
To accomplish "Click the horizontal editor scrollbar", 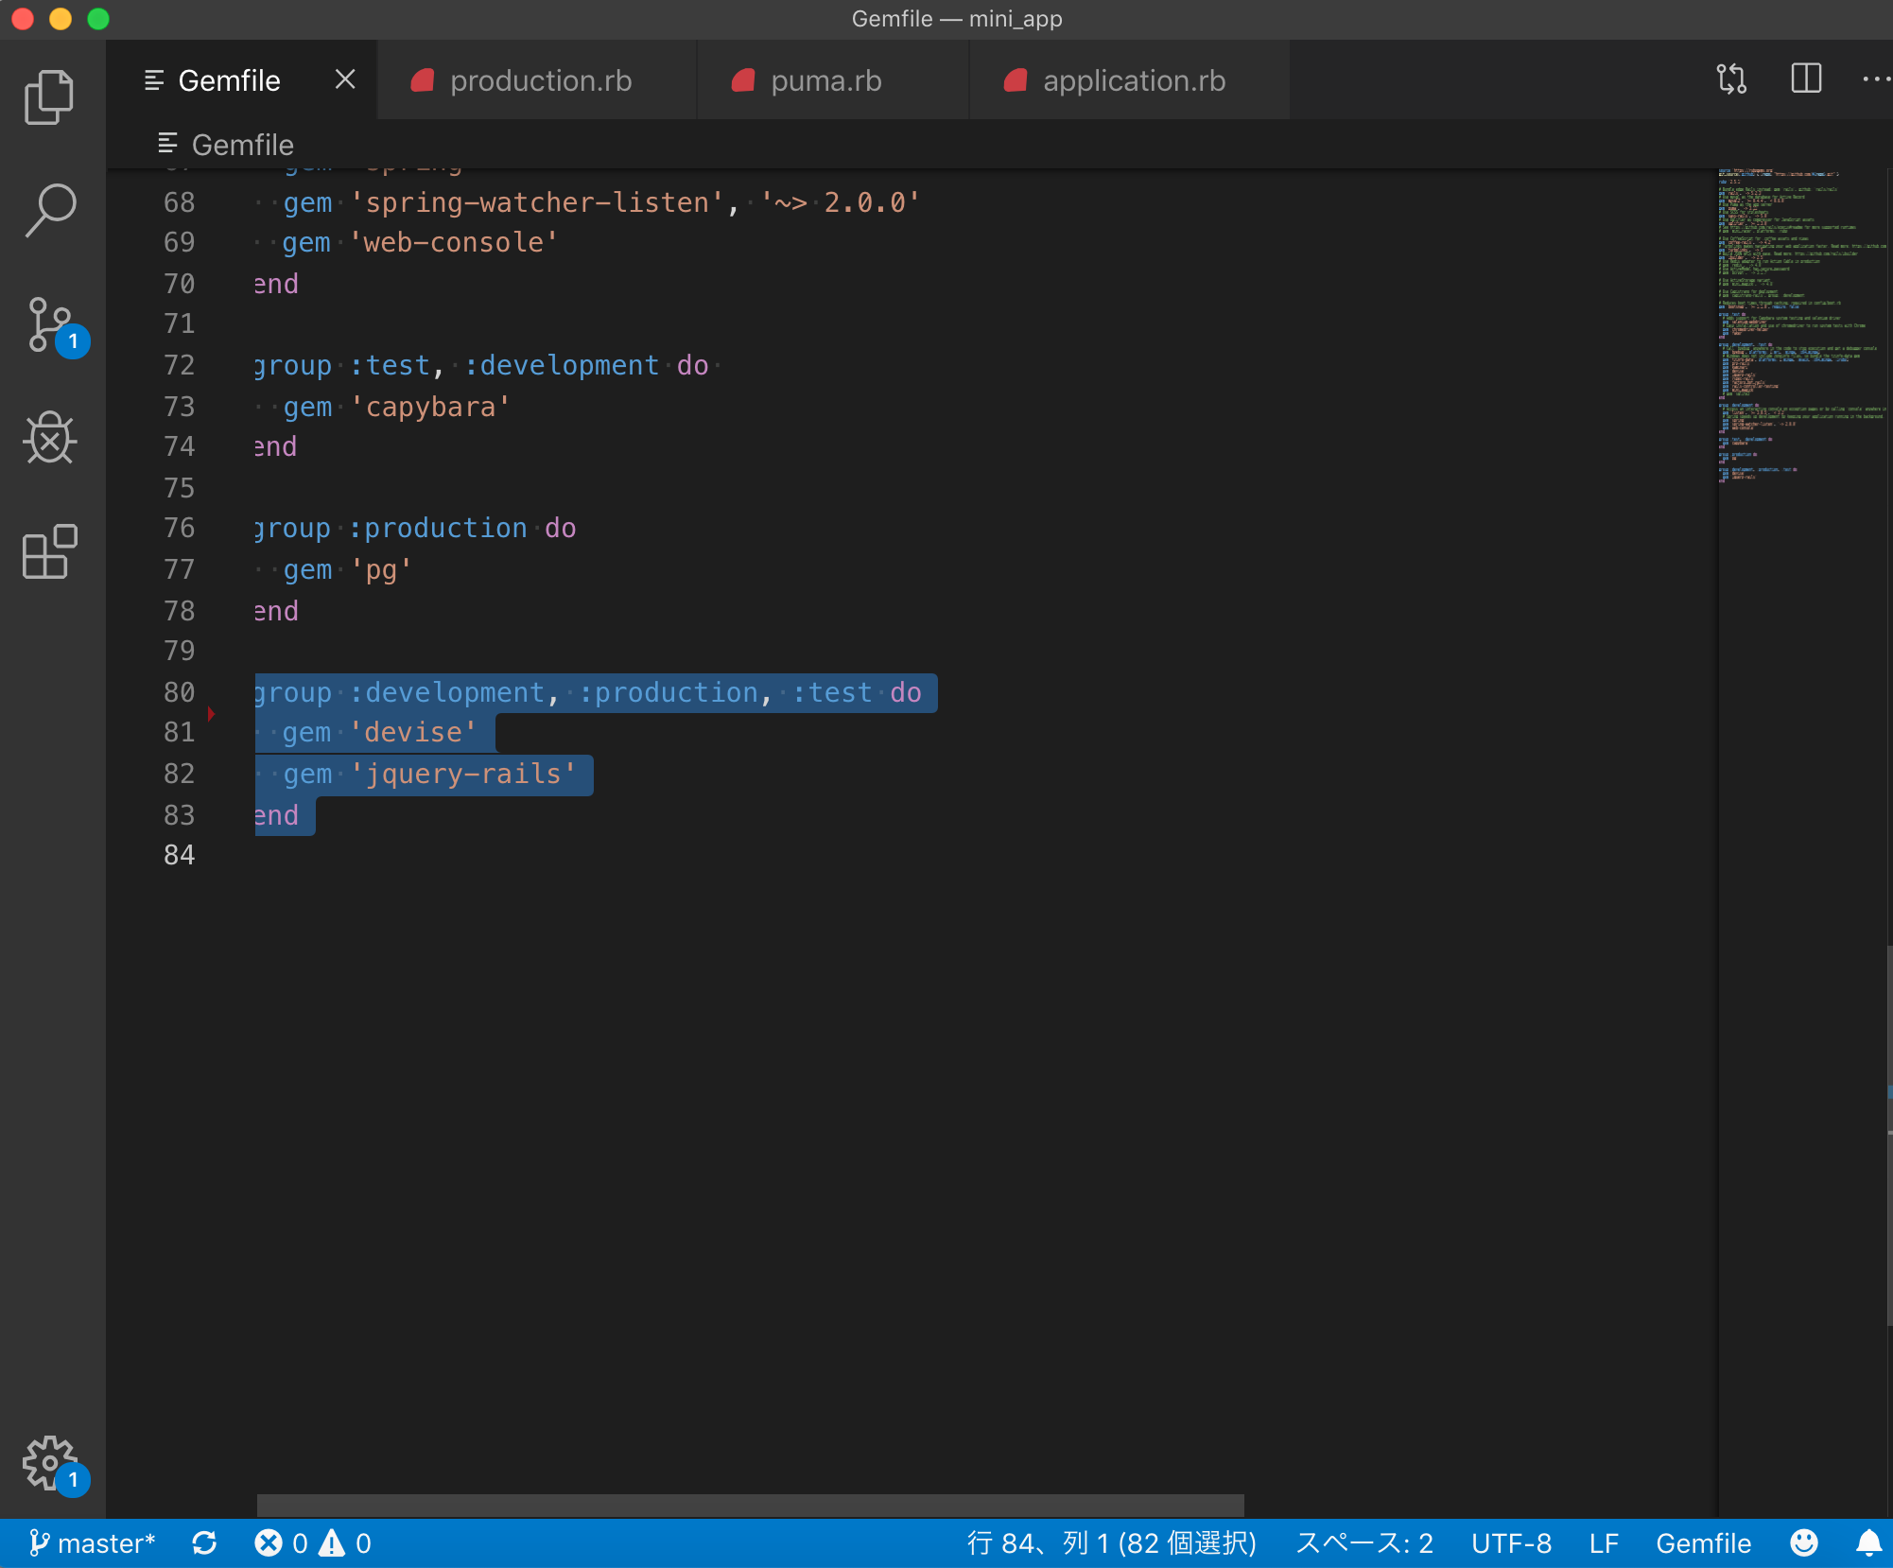I will 749,1505.
